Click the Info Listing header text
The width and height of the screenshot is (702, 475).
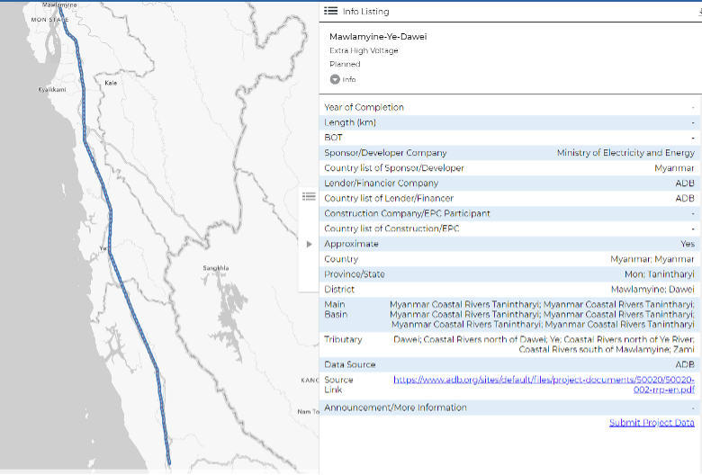pos(366,12)
